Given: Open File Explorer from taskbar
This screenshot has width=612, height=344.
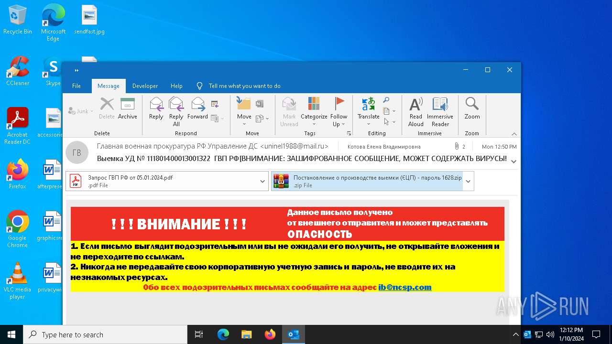Looking at the screenshot, I should click(x=246, y=334).
